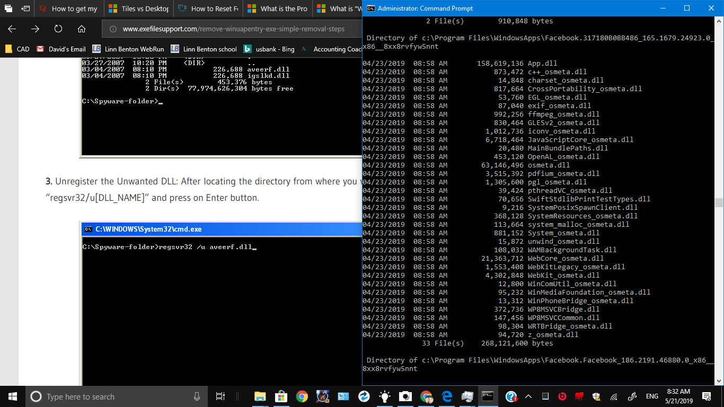Open Google Chrome from taskbar
The image size is (724, 407).
click(x=302, y=396)
